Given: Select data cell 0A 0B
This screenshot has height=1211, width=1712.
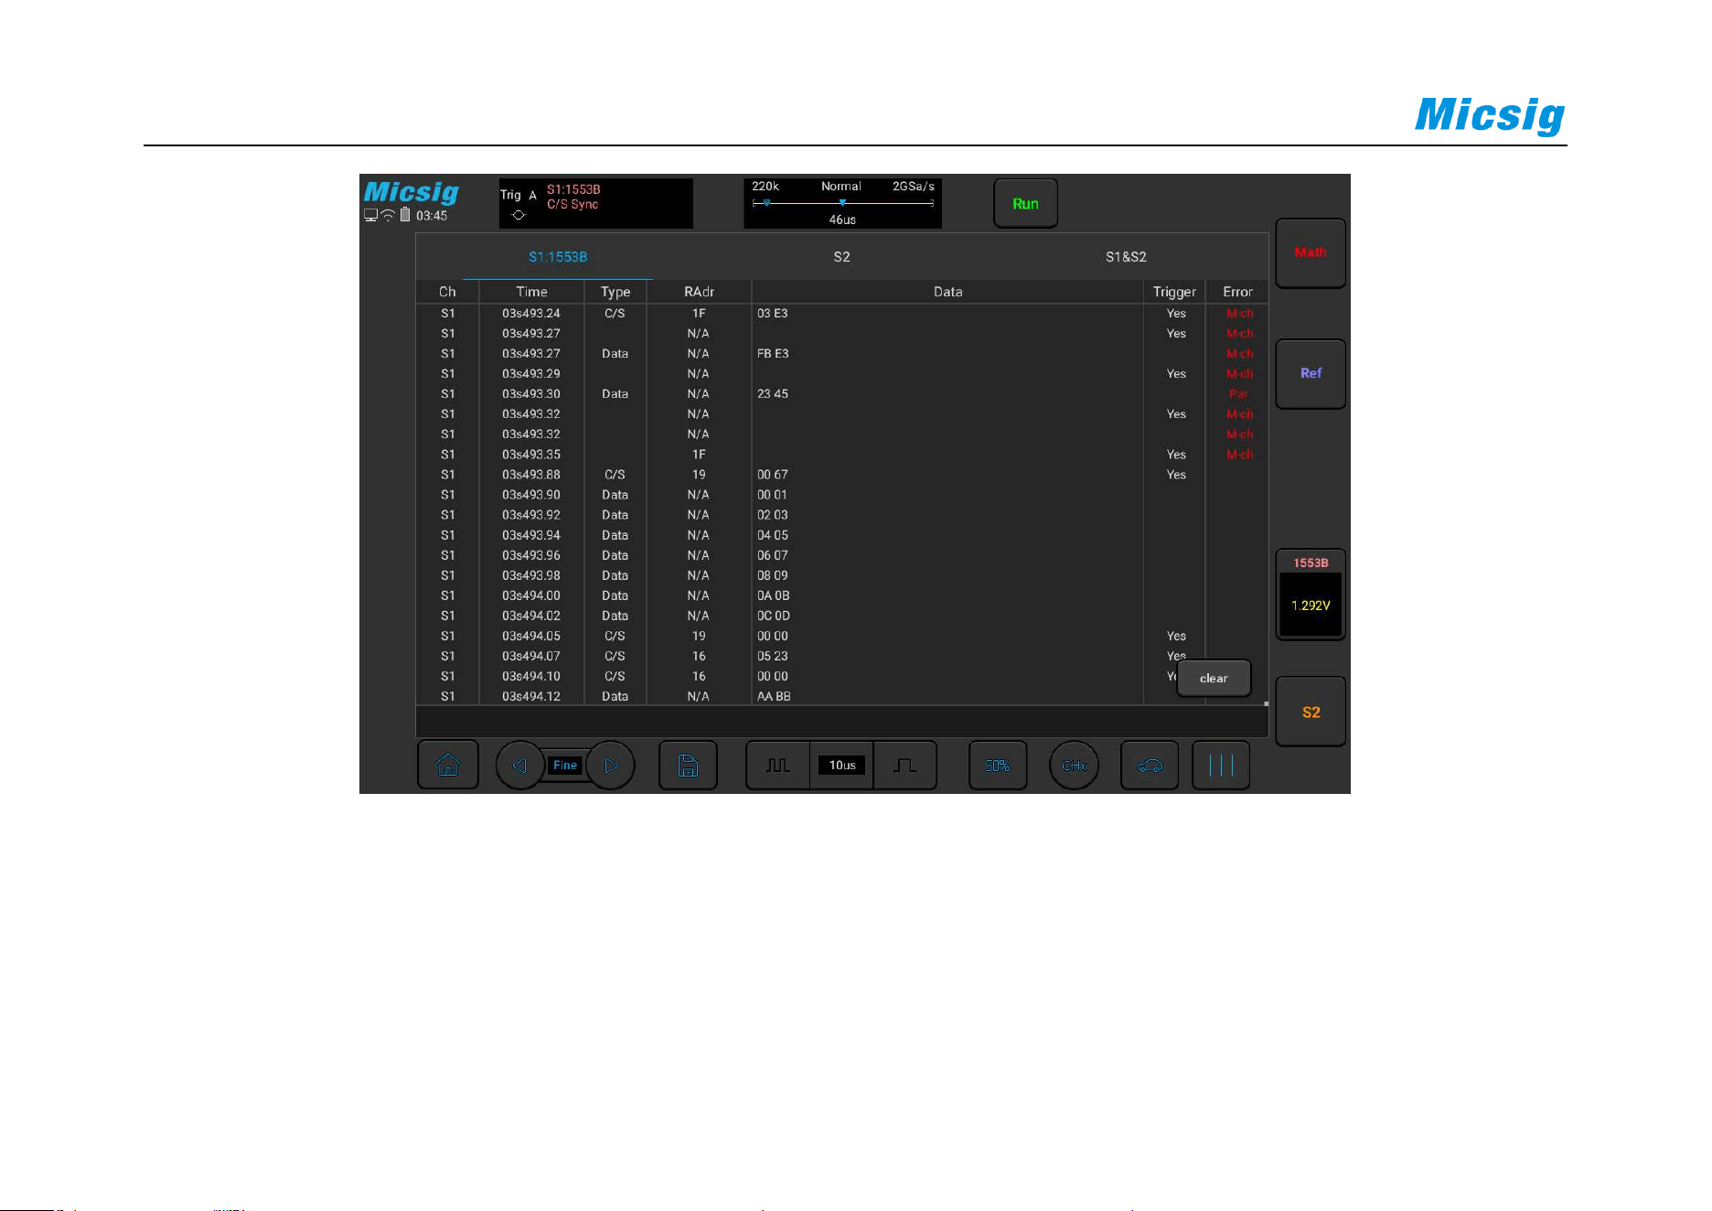Looking at the screenshot, I should pos(774,595).
